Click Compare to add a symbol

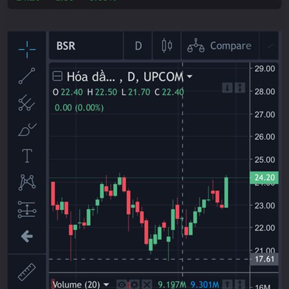click(231, 46)
